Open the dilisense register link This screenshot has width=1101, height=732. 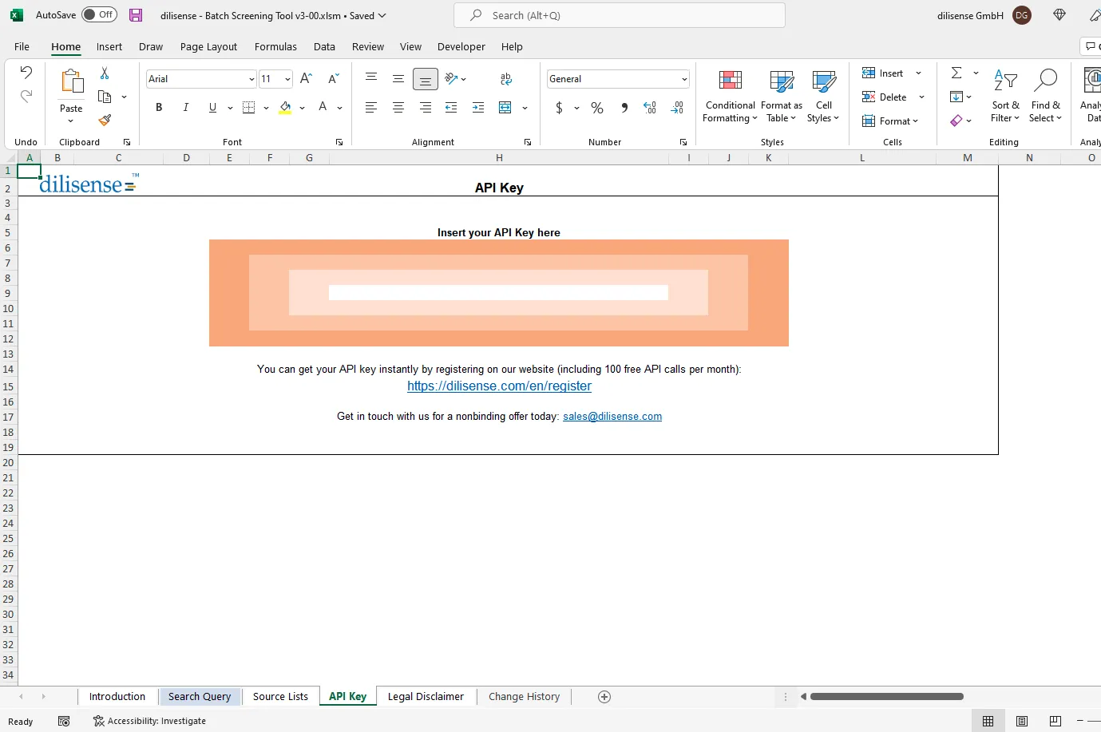point(499,386)
